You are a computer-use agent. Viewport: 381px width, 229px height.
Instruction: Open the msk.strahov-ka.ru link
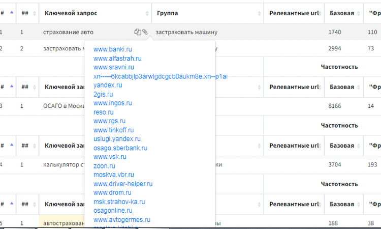[x=119, y=202]
